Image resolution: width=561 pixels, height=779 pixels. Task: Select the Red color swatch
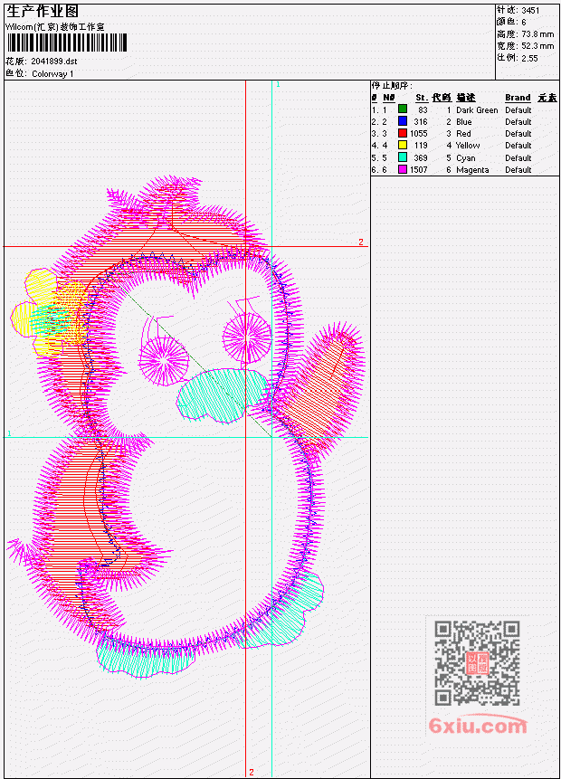tap(403, 133)
